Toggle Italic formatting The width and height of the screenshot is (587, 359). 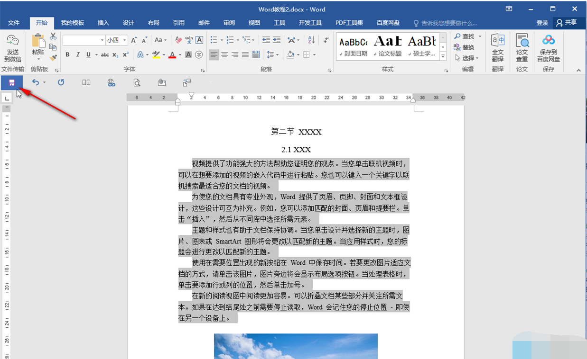tap(78, 55)
